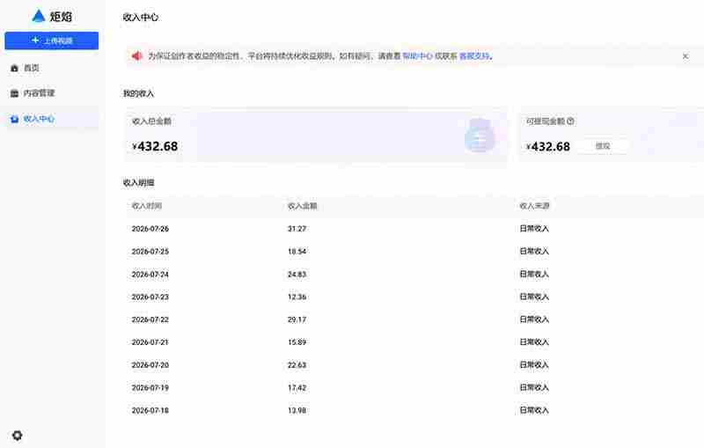Click the red announcement megaphone icon
Screen dimensions: 704x448
click(136, 56)
